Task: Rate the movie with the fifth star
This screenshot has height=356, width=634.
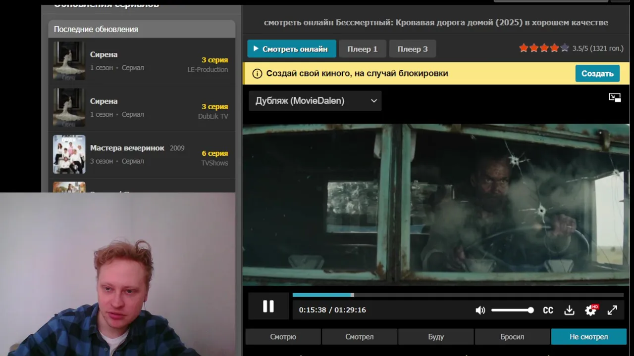Action: click(x=565, y=48)
